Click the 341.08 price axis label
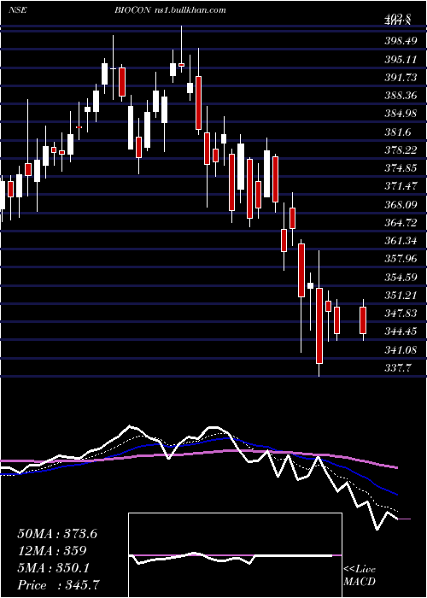Image resolution: width=427 pixels, height=598 pixels. tap(401, 349)
